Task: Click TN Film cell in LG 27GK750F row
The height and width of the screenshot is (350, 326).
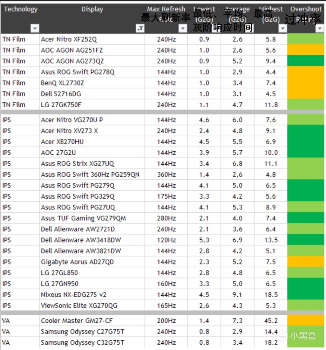Action: 20,105
